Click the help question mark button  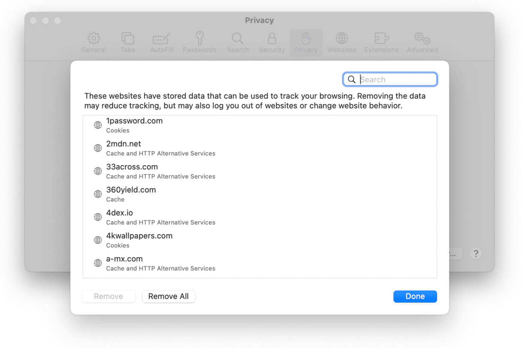pos(475,254)
